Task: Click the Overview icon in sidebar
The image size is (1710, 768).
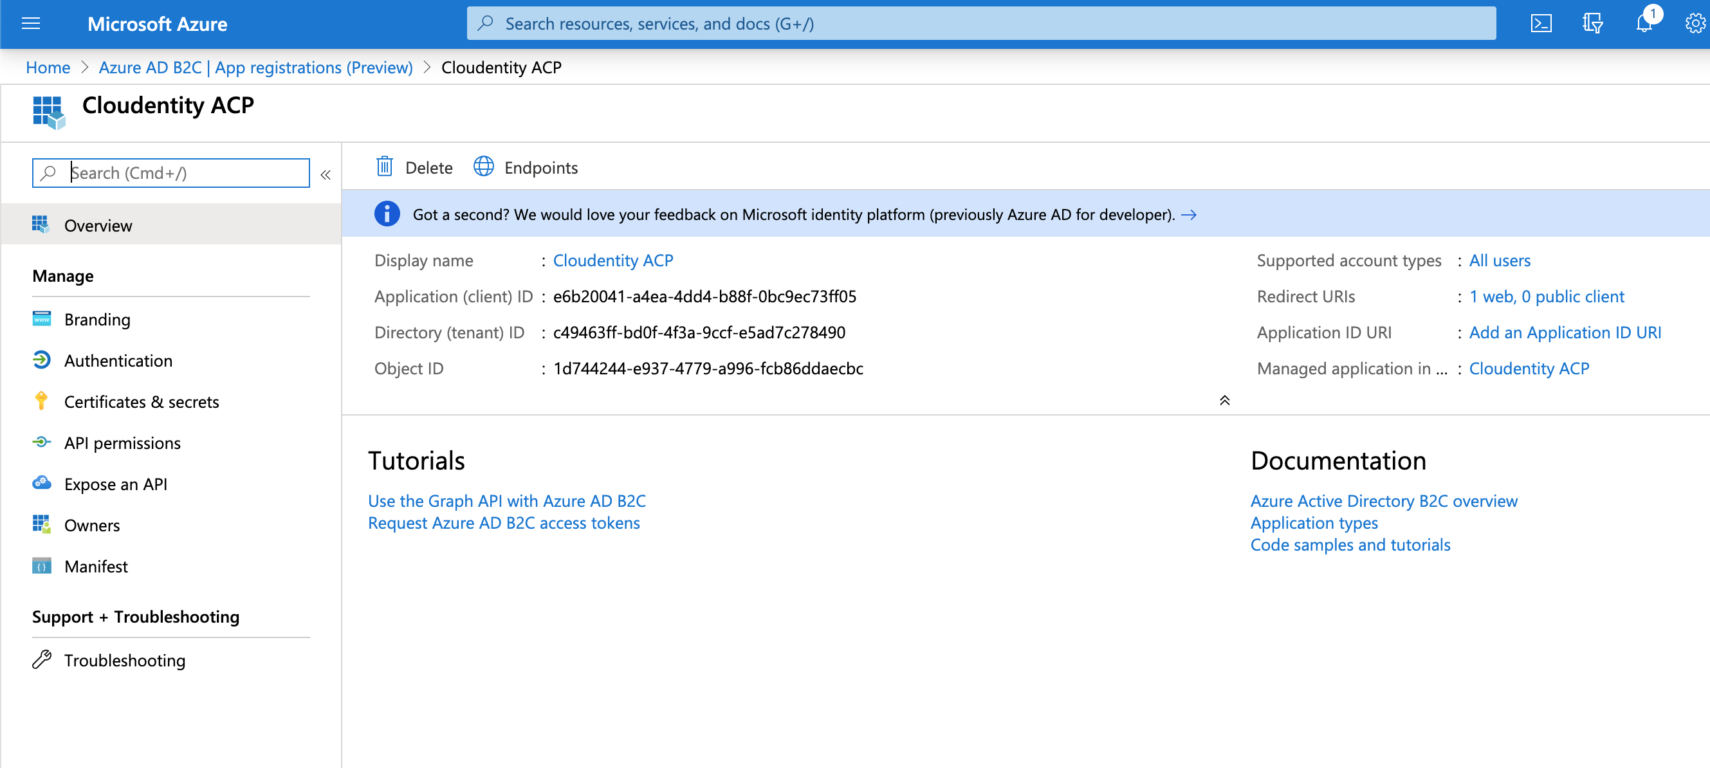Action: [41, 224]
